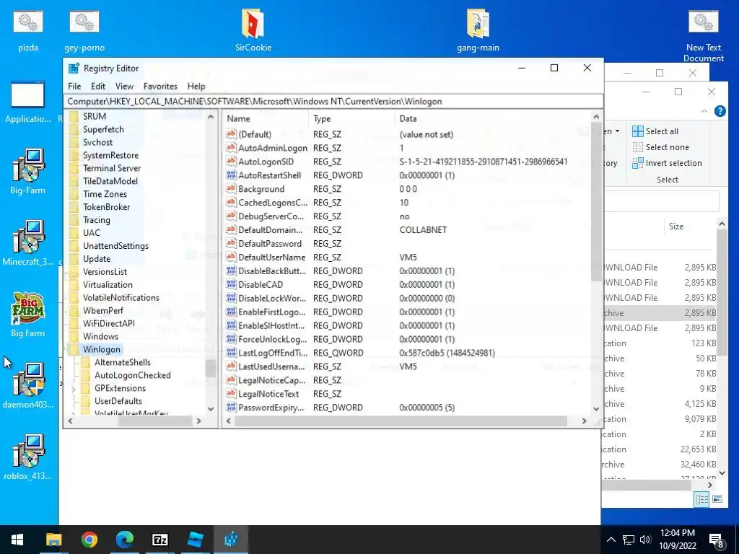This screenshot has width=739, height=554.
Task: Open the View menu in Registry Editor
Action: point(124,87)
